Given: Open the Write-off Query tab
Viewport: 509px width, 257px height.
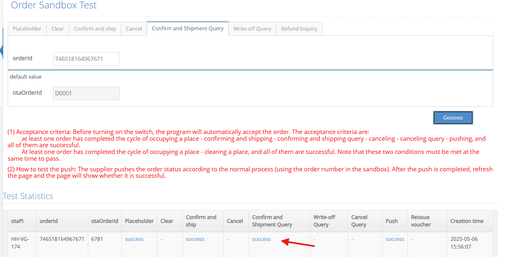Looking at the screenshot, I should pyautogui.click(x=252, y=29).
